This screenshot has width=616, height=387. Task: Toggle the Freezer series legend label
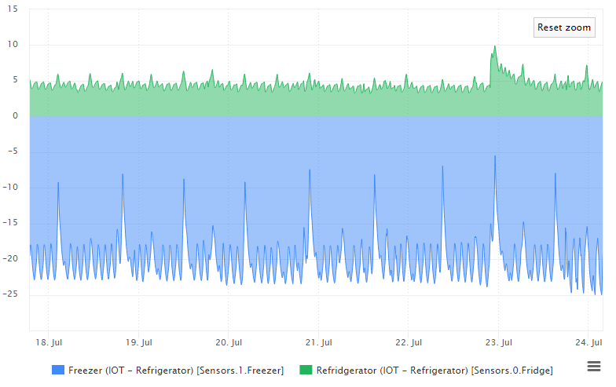click(x=176, y=371)
